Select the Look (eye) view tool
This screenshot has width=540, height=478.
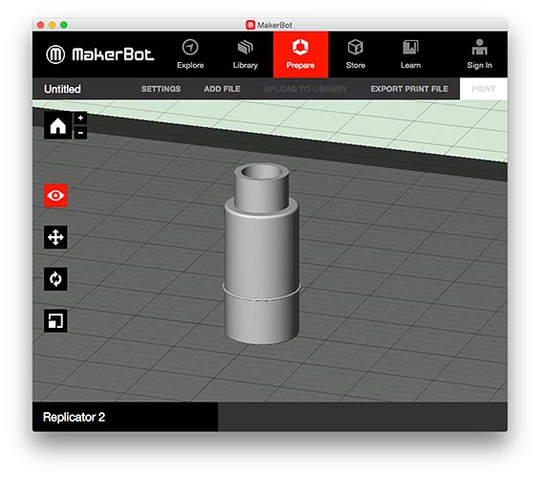pos(55,195)
